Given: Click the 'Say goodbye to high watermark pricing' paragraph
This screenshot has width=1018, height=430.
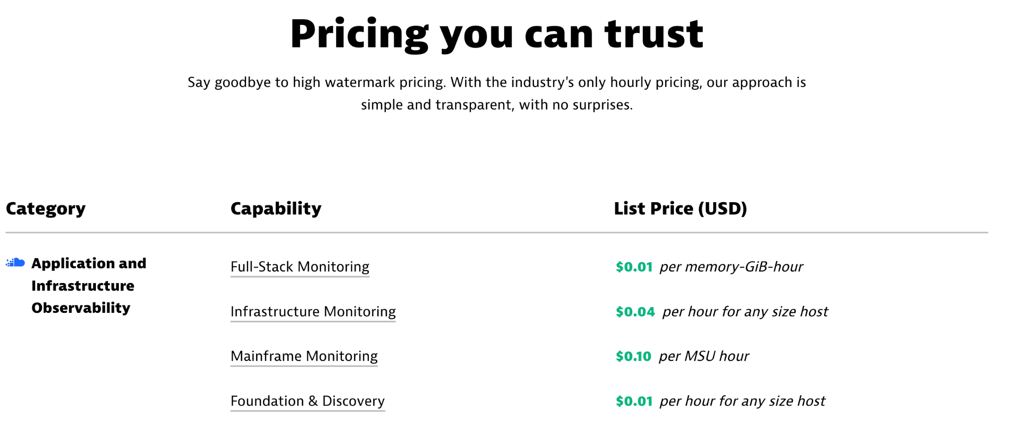Looking at the screenshot, I should [497, 93].
